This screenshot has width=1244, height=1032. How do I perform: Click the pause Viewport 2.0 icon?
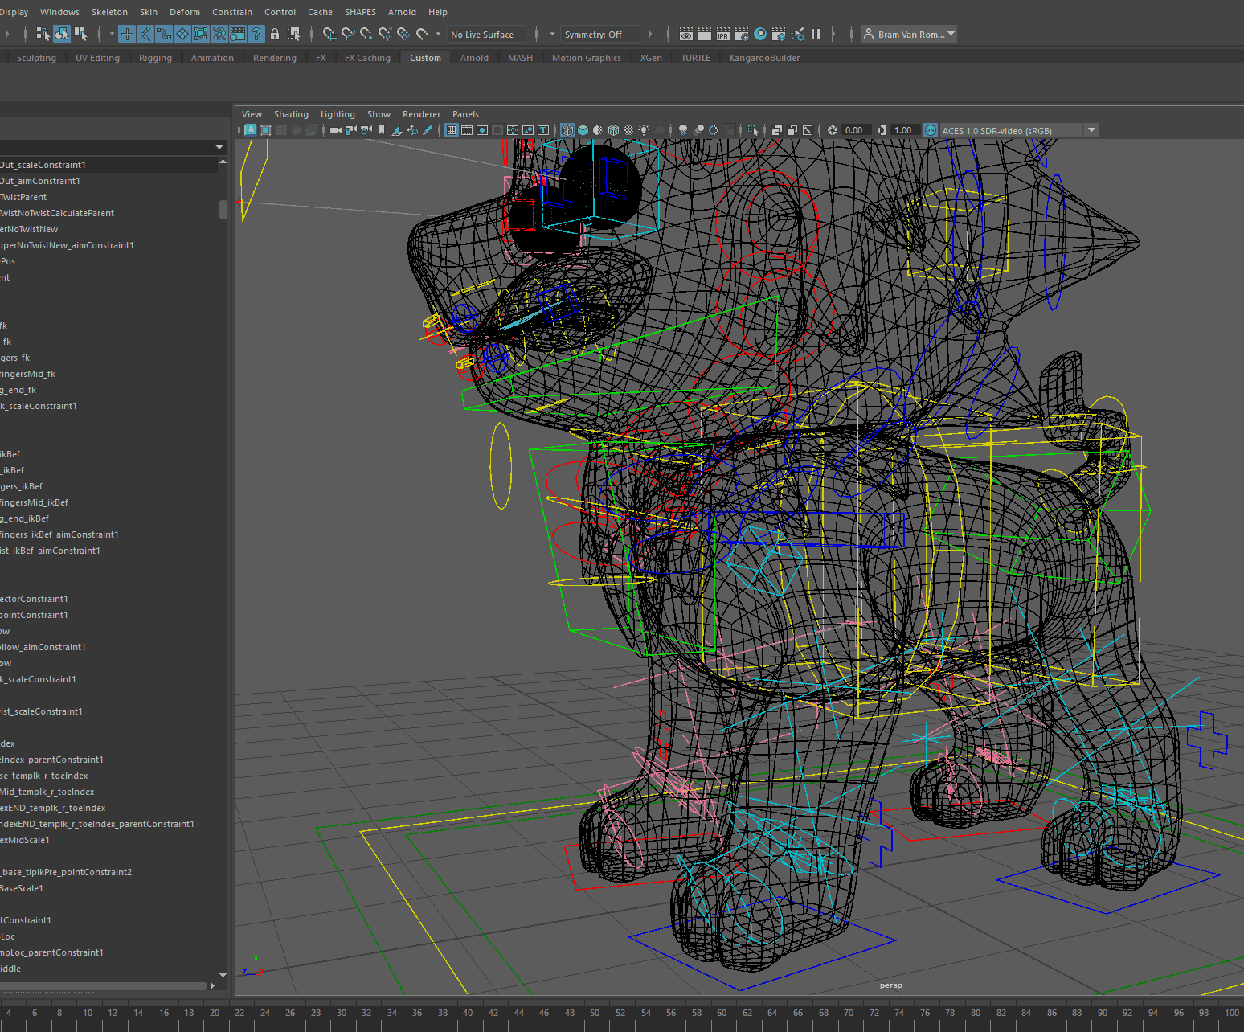point(816,34)
